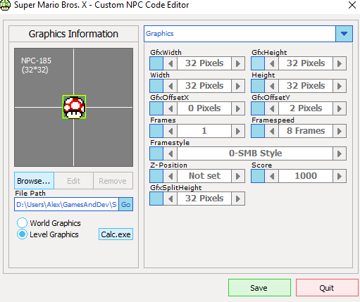Decrease GfxOffsetY with left arrow

pyautogui.click(x=272, y=108)
